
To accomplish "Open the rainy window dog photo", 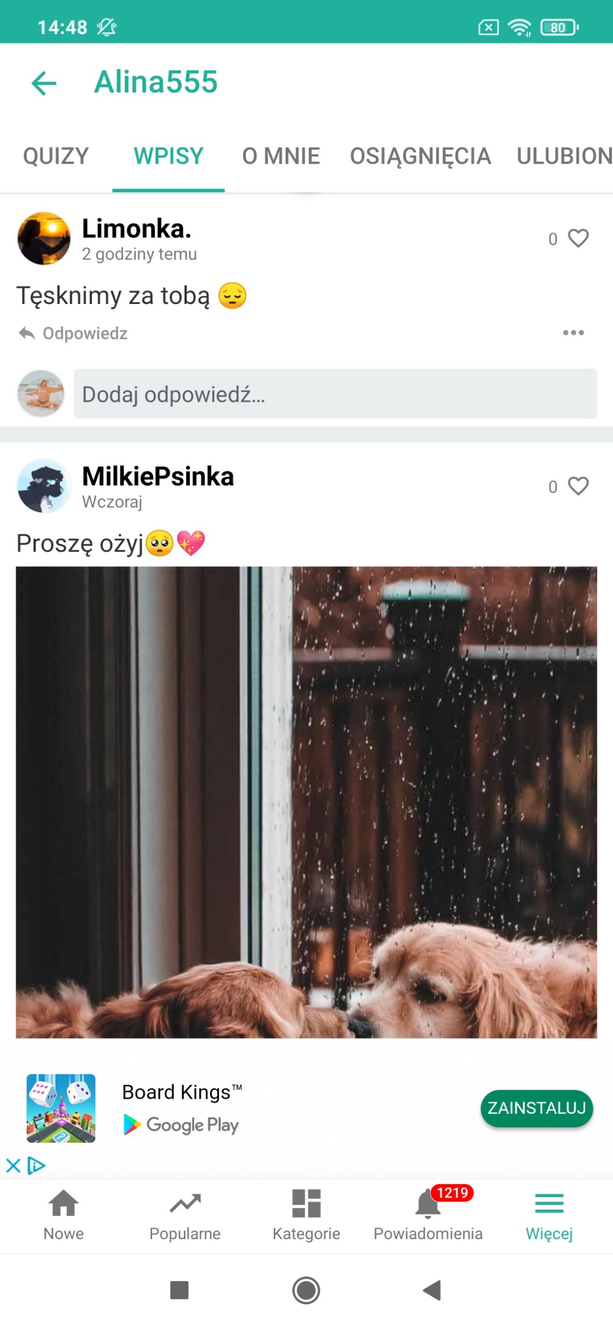I will pos(306,802).
